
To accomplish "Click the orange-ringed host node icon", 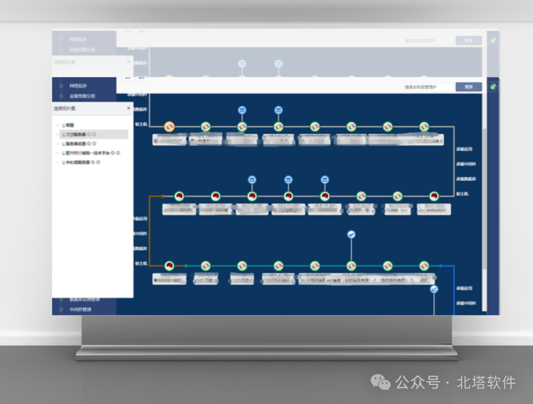I will [x=169, y=127].
